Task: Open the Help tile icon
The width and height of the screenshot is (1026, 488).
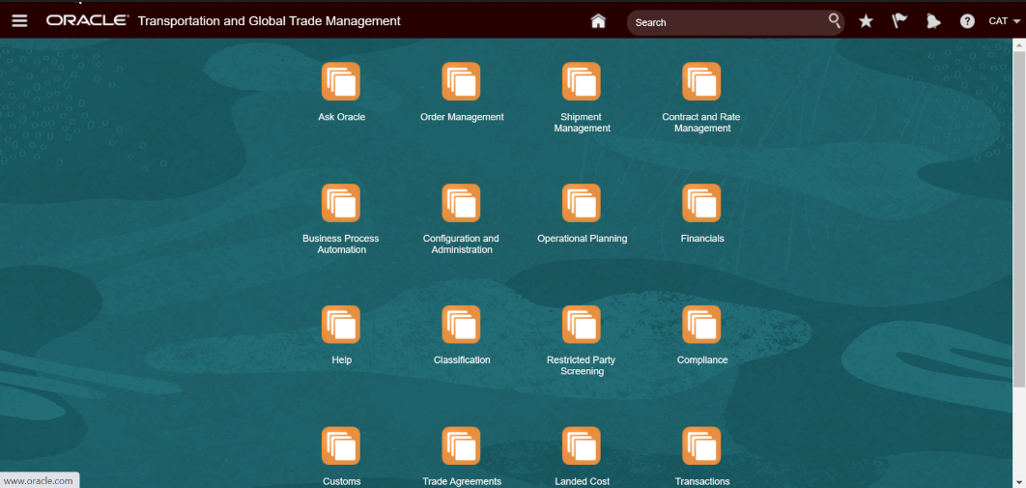Action: (x=341, y=325)
